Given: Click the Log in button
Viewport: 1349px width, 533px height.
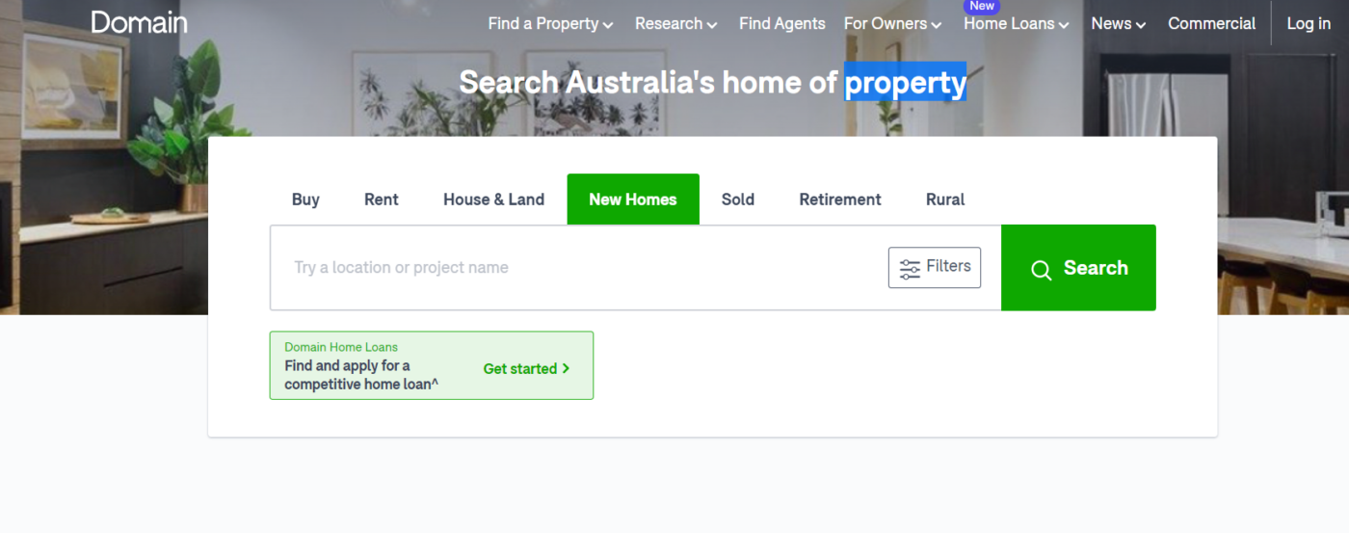Looking at the screenshot, I should point(1309,24).
